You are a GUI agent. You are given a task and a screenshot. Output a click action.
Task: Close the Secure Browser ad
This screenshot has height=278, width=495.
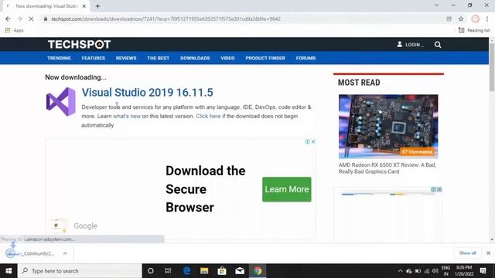[x=313, y=142]
